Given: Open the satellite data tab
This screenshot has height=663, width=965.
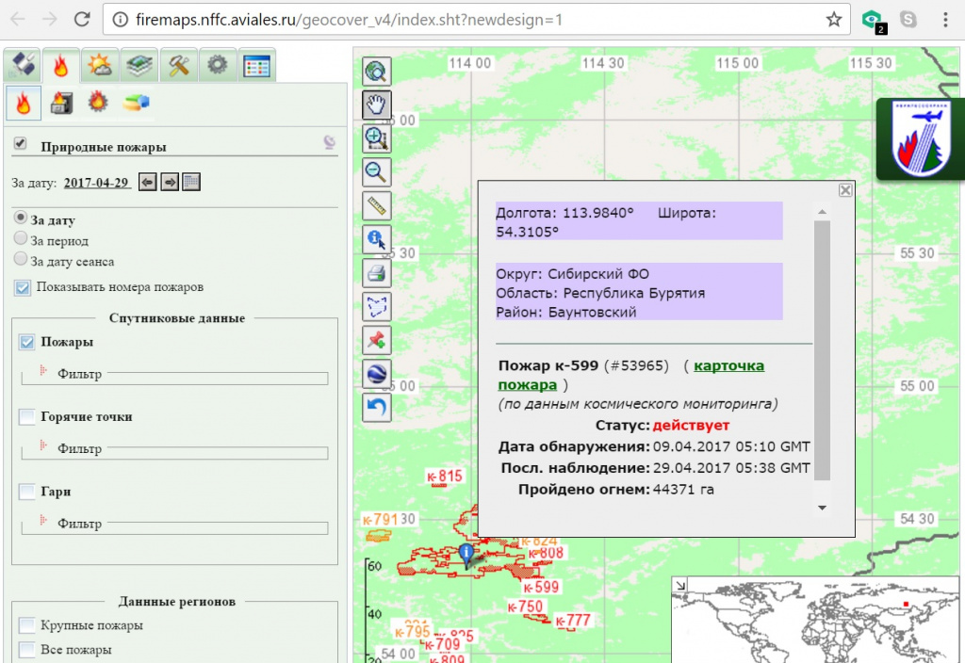Looking at the screenshot, I should 23,65.
